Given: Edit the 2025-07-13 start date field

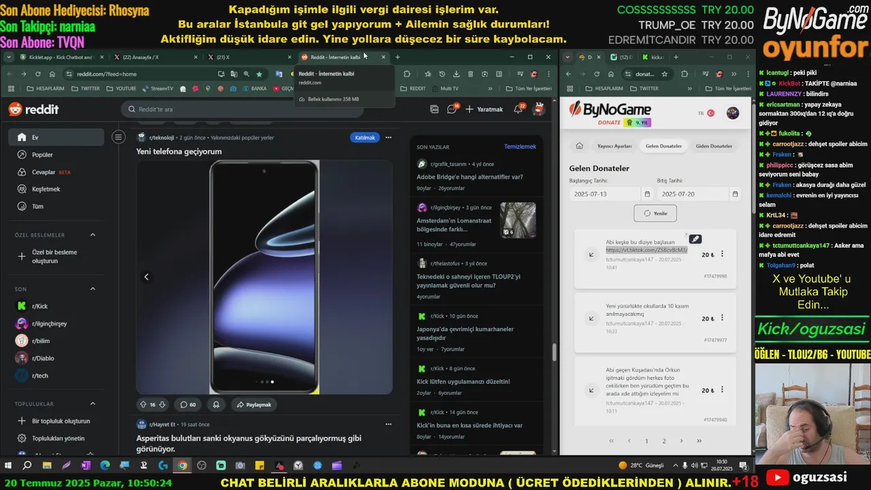Looking at the screenshot, I should pos(606,194).
